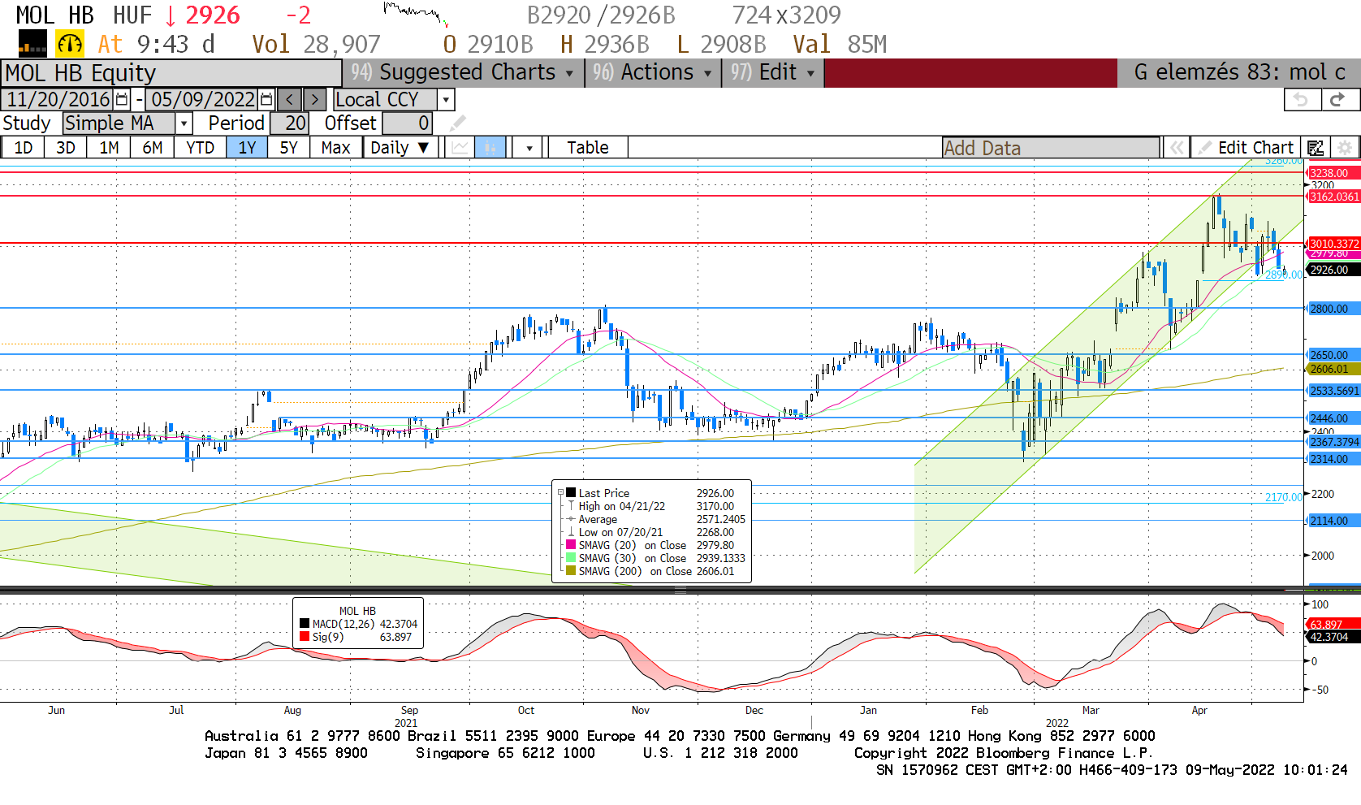Click the end date field 05/09/2022
This screenshot has height=805, width=1361.
(x=202, y=100)
